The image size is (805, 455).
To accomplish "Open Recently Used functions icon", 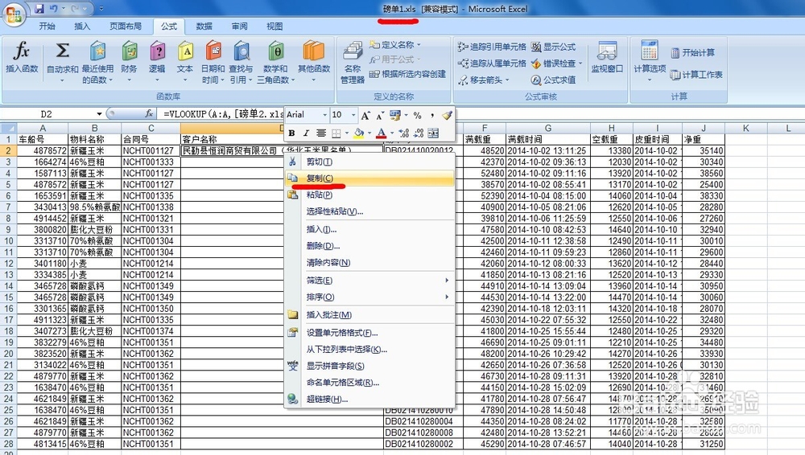I will 97,51.
